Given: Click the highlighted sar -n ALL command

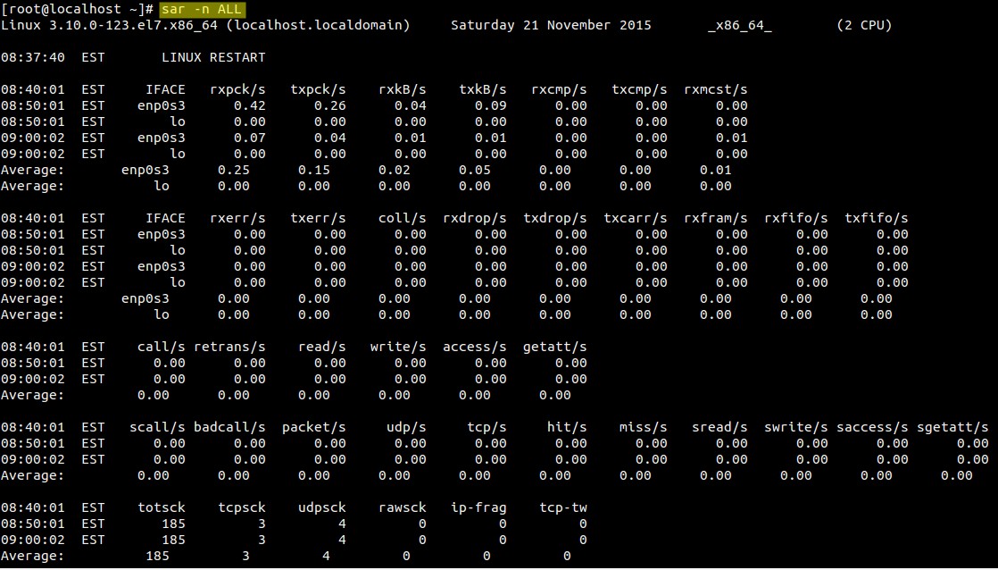Looking at the screenshot, I should [195, 10].
